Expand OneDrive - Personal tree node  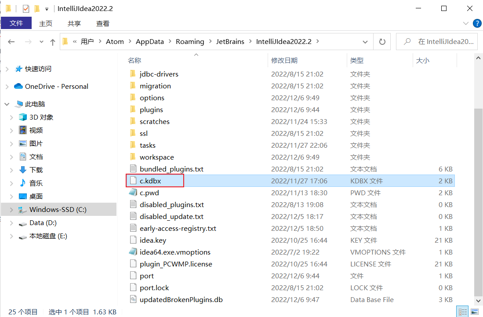(x=7, y=87)
